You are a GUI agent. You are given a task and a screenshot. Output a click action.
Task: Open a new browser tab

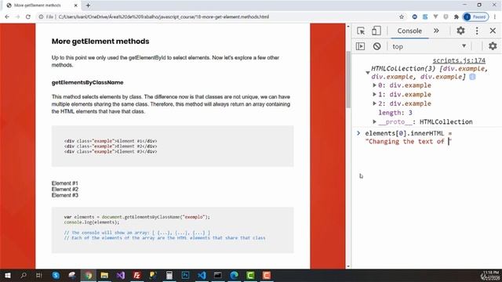tap(88, 5)
